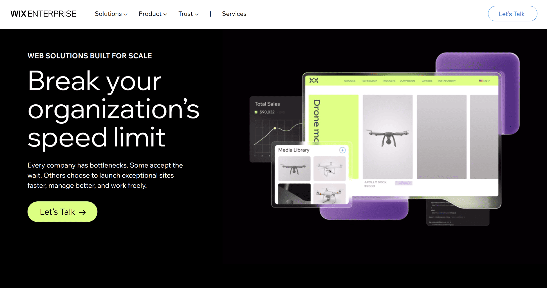
Task: Click the 'WEB SOLUTIONS BUILT FOR SCALE' tagline
Action: point(90,56)
